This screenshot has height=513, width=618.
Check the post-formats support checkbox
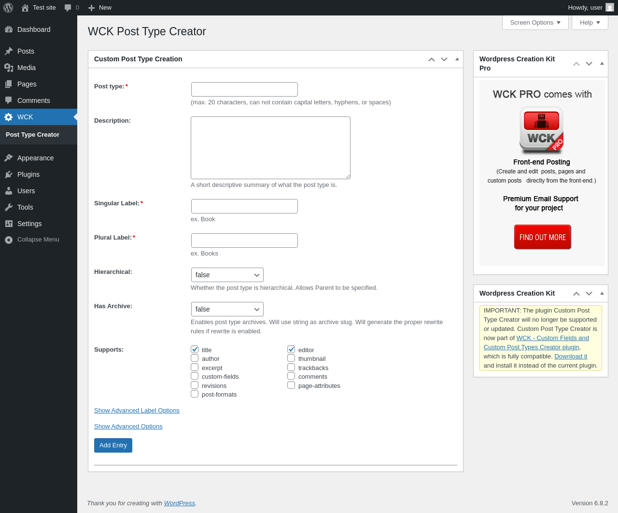tap(195, 394)
